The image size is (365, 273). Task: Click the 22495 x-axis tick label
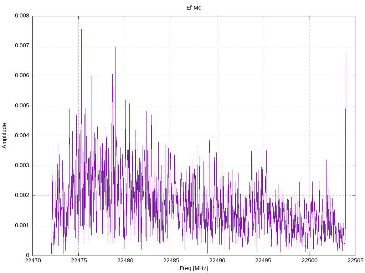[263, 261]
